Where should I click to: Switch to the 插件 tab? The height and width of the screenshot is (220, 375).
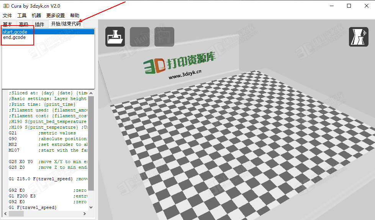39,24
